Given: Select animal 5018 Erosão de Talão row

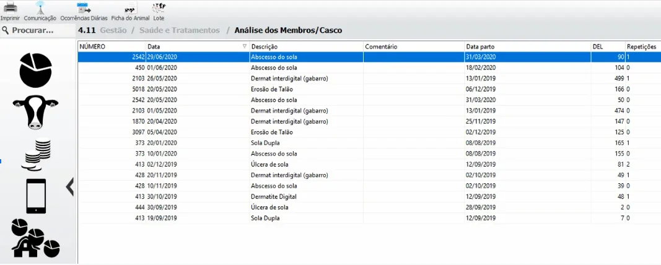Looking at the screenshot, I should 369,89.
